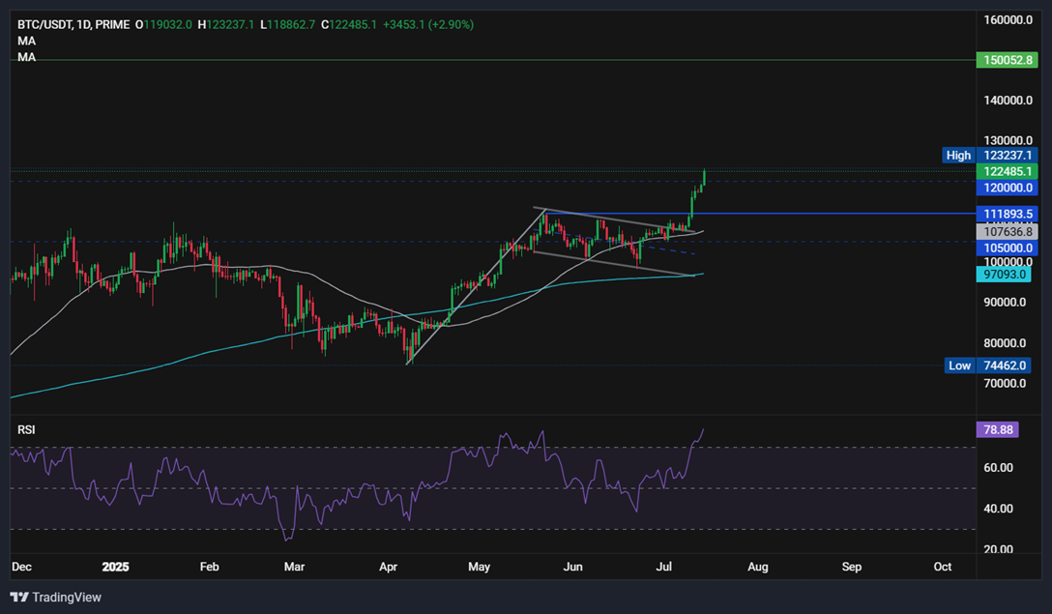Click the Dec label on time axis

pyautogui.click(x=21, y=567)
